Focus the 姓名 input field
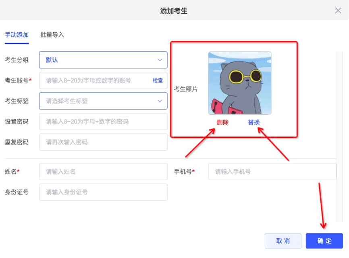 [x=103, y=171]
